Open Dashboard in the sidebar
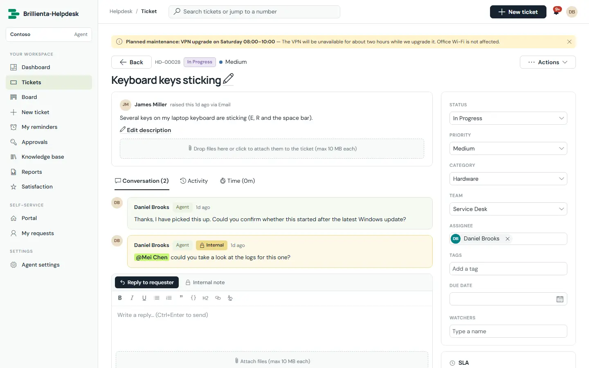The width and height of the screenshot is (589, 368). click(49, 67)
